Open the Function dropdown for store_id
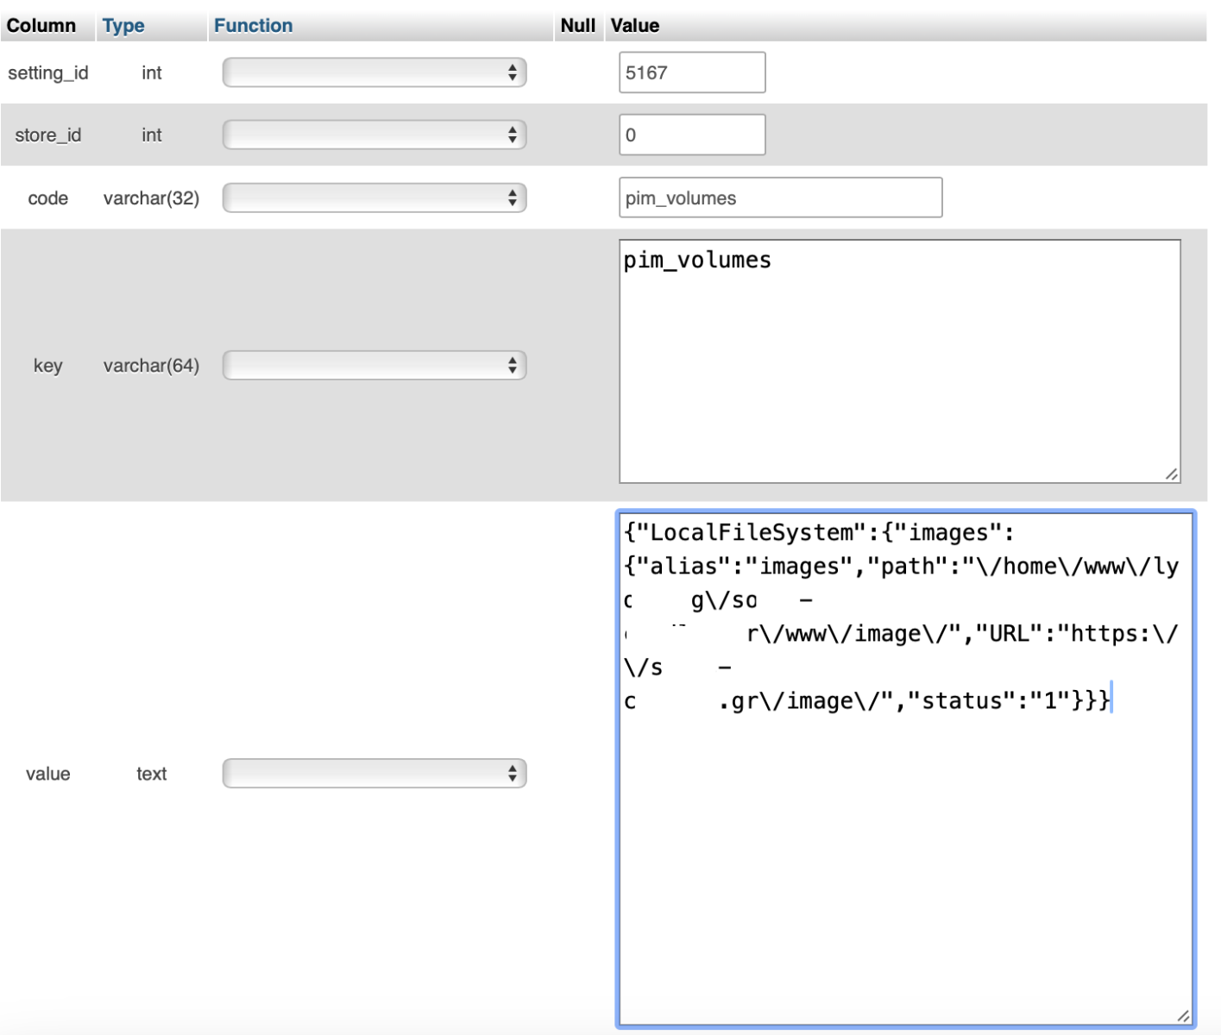Viewport: 1221px width, 1035px height. pyautogui.click(x=374, y=135)
